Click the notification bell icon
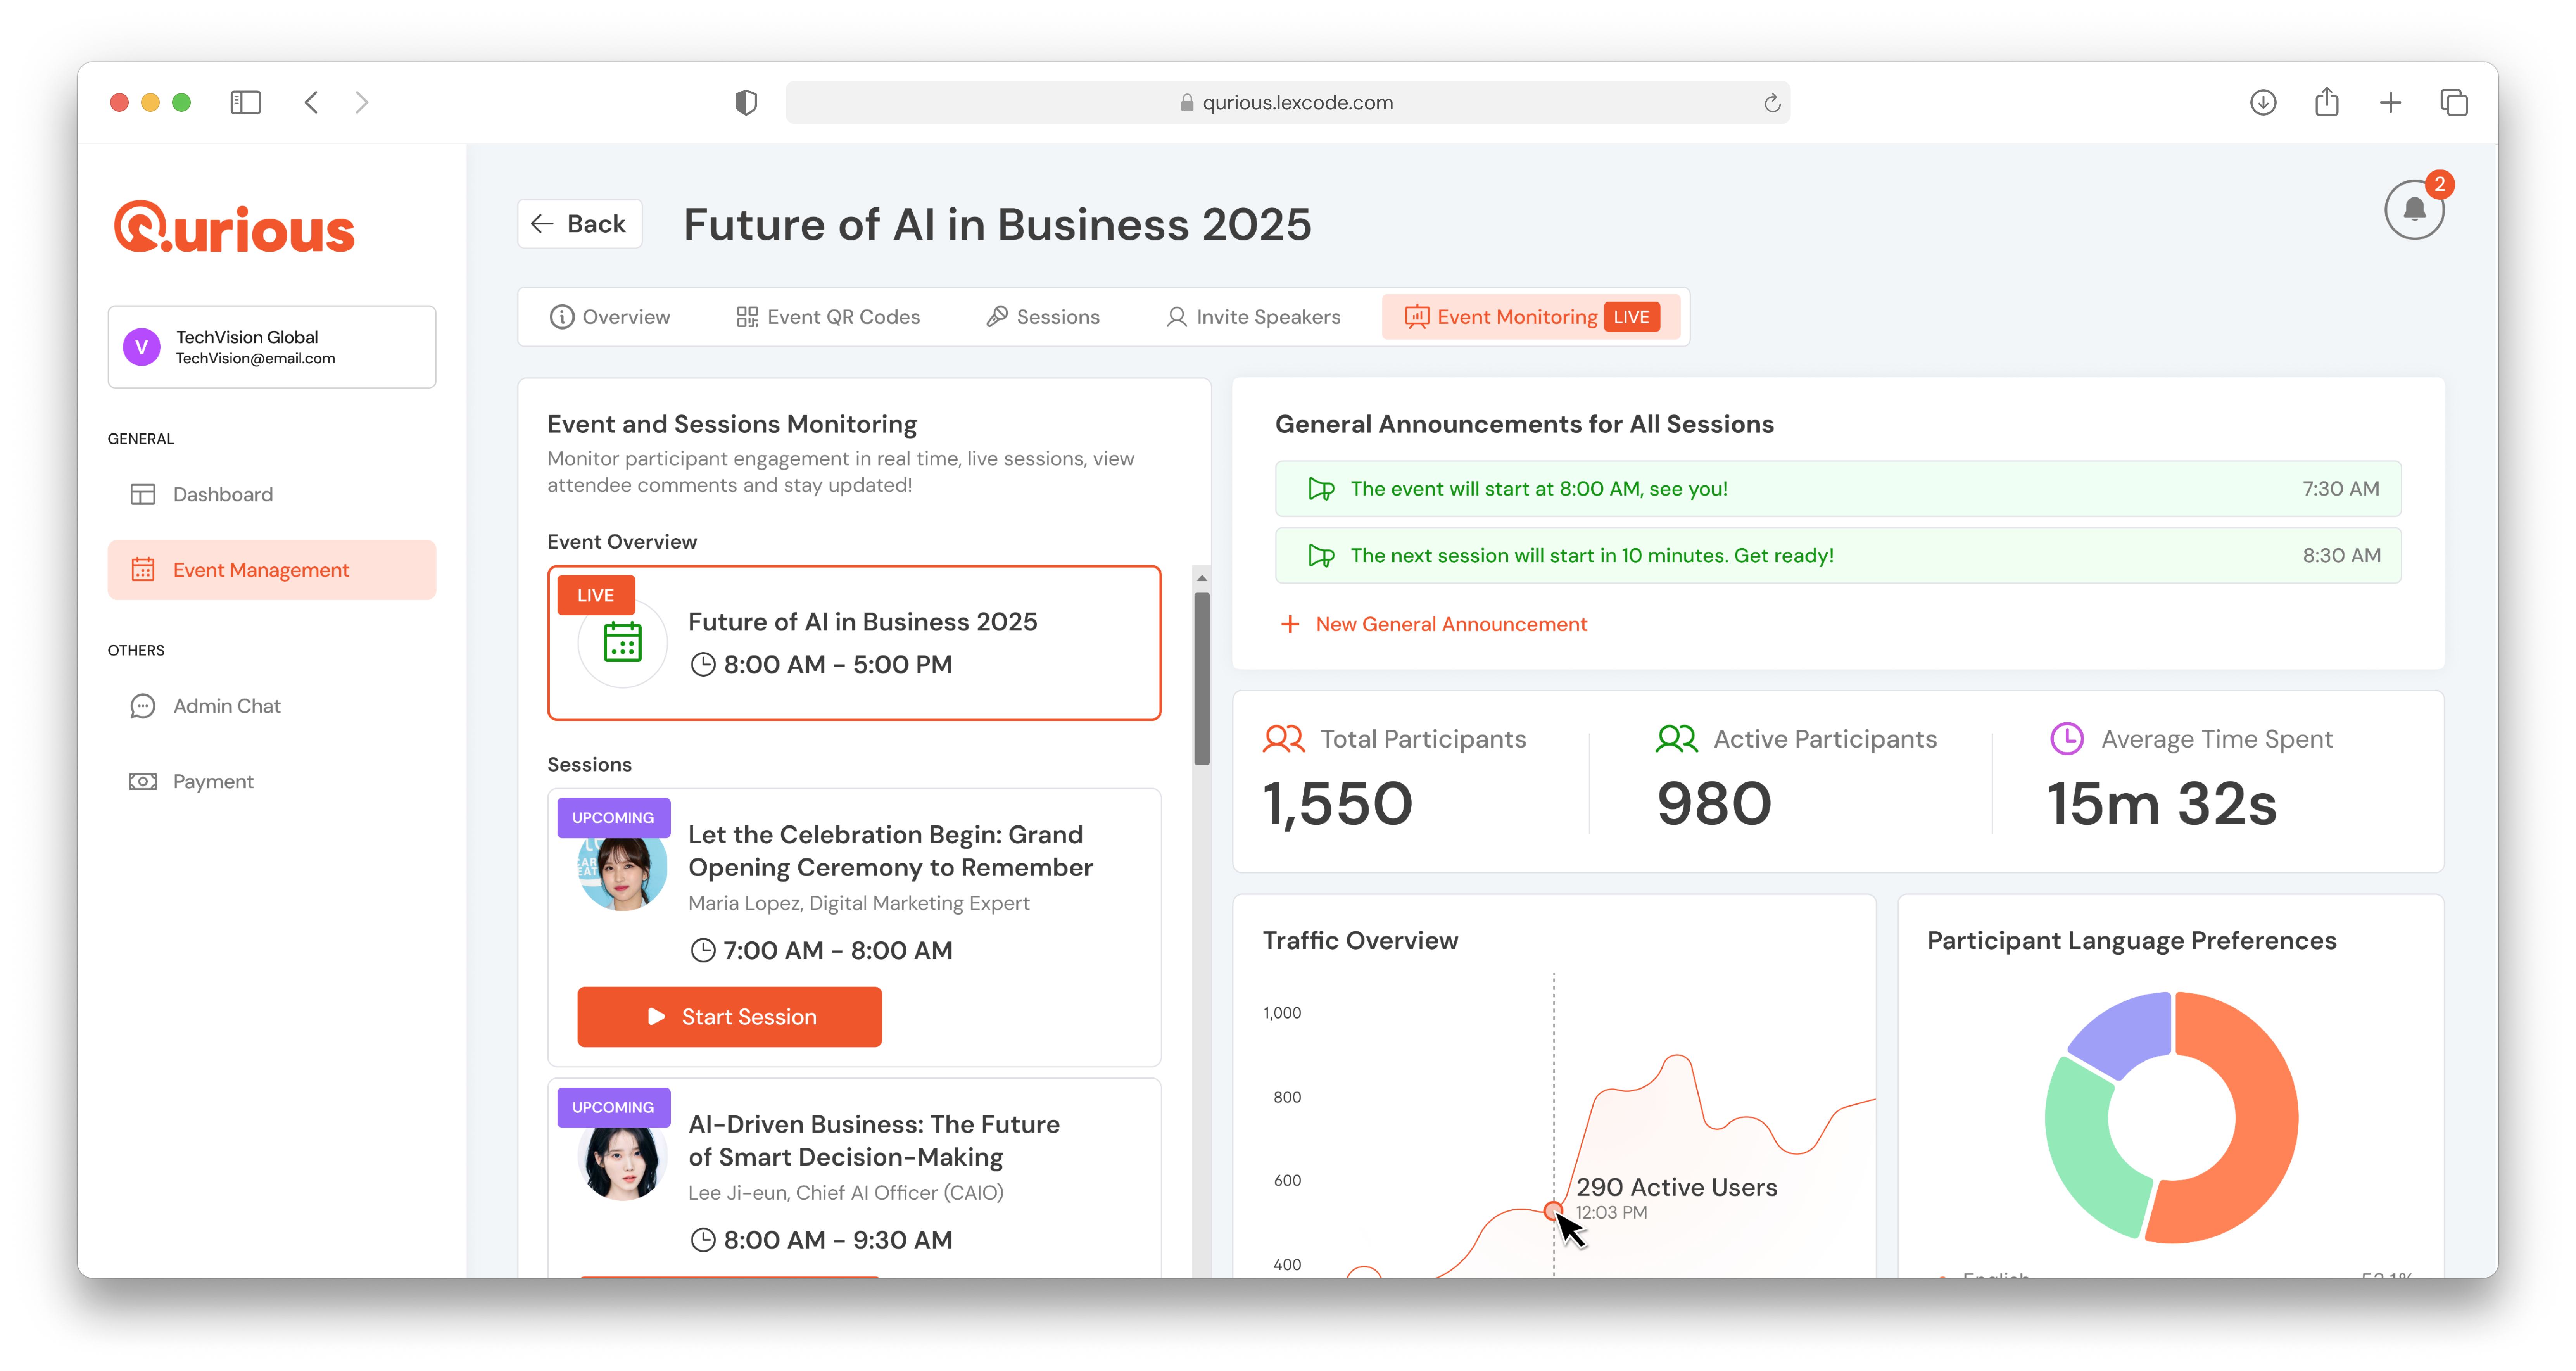 tap(2413, 210)
